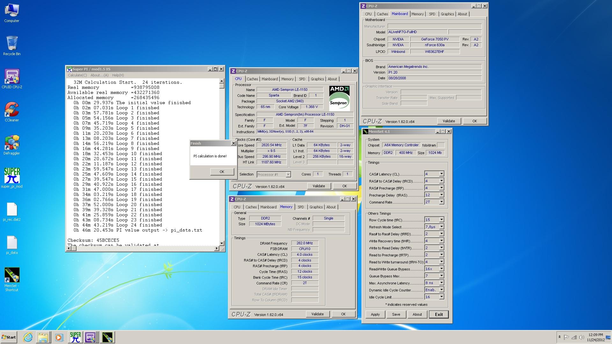
Task: Select pi_data file icon on desktop
Action: (x=12, y=245)
